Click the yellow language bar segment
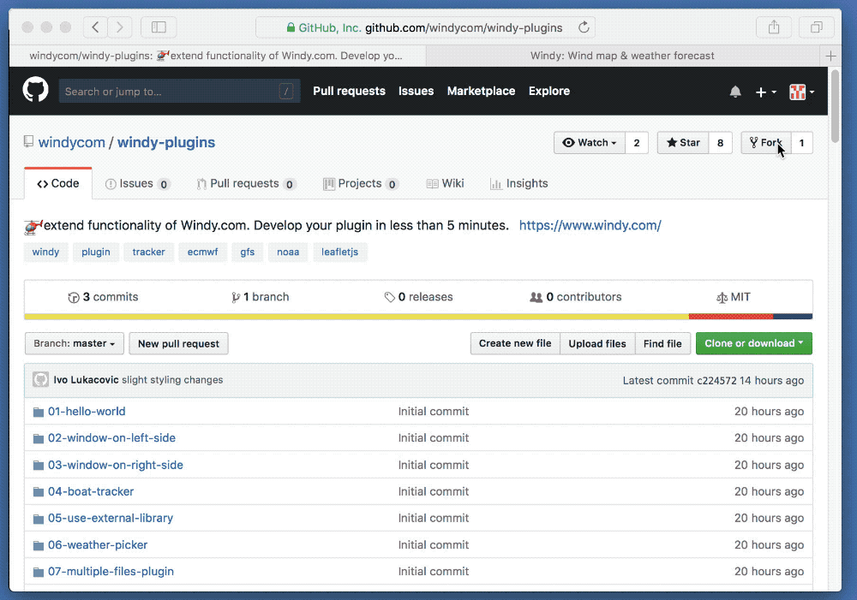 pyautogui.click(x=357, y=317)
